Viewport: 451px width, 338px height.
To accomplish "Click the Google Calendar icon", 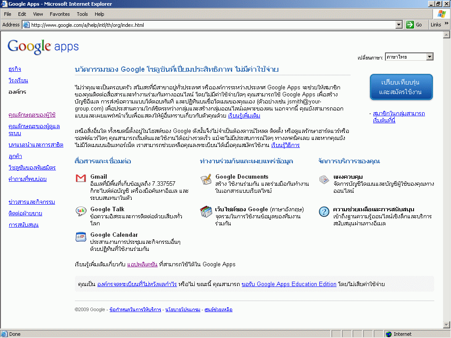I will point(81,237).
